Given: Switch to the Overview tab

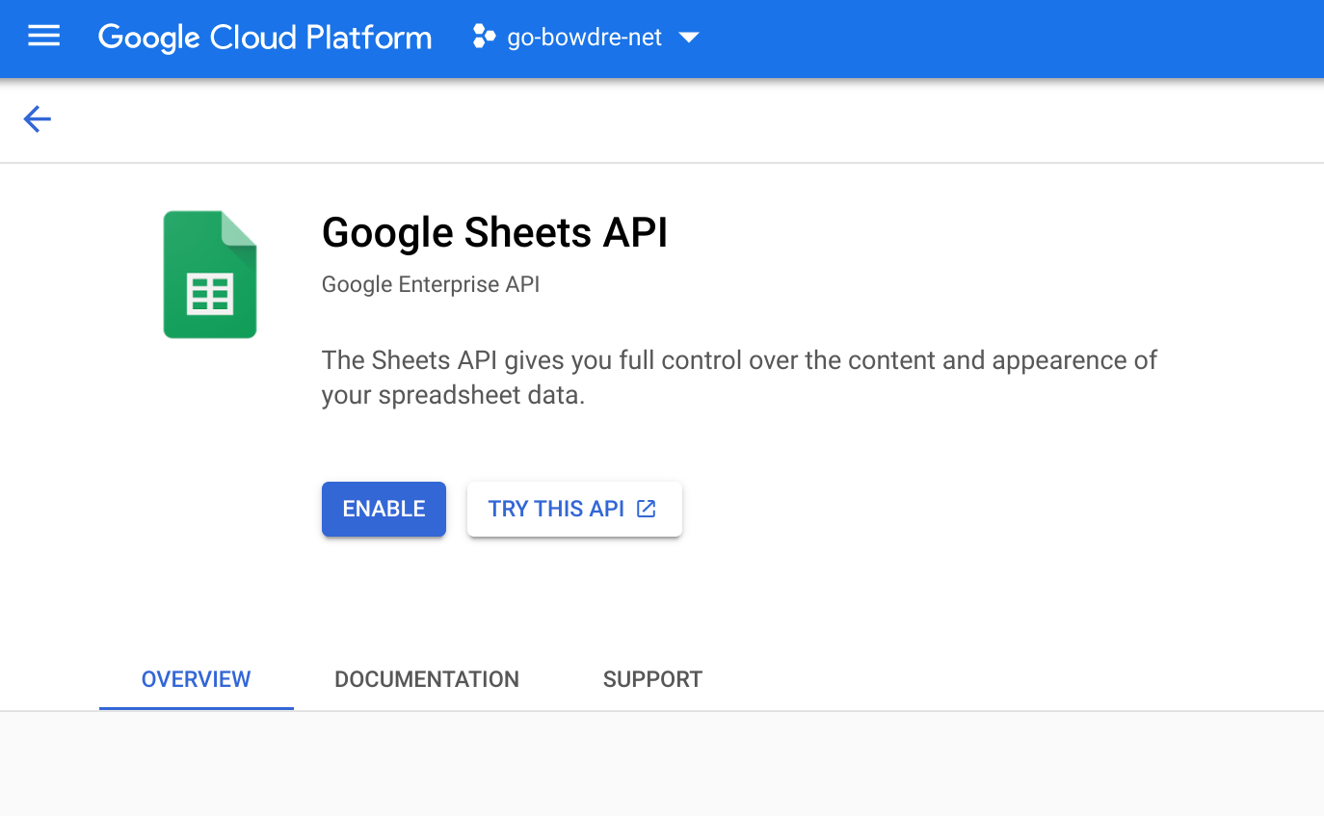Looking at the screenshot, I should pos(196,679).
